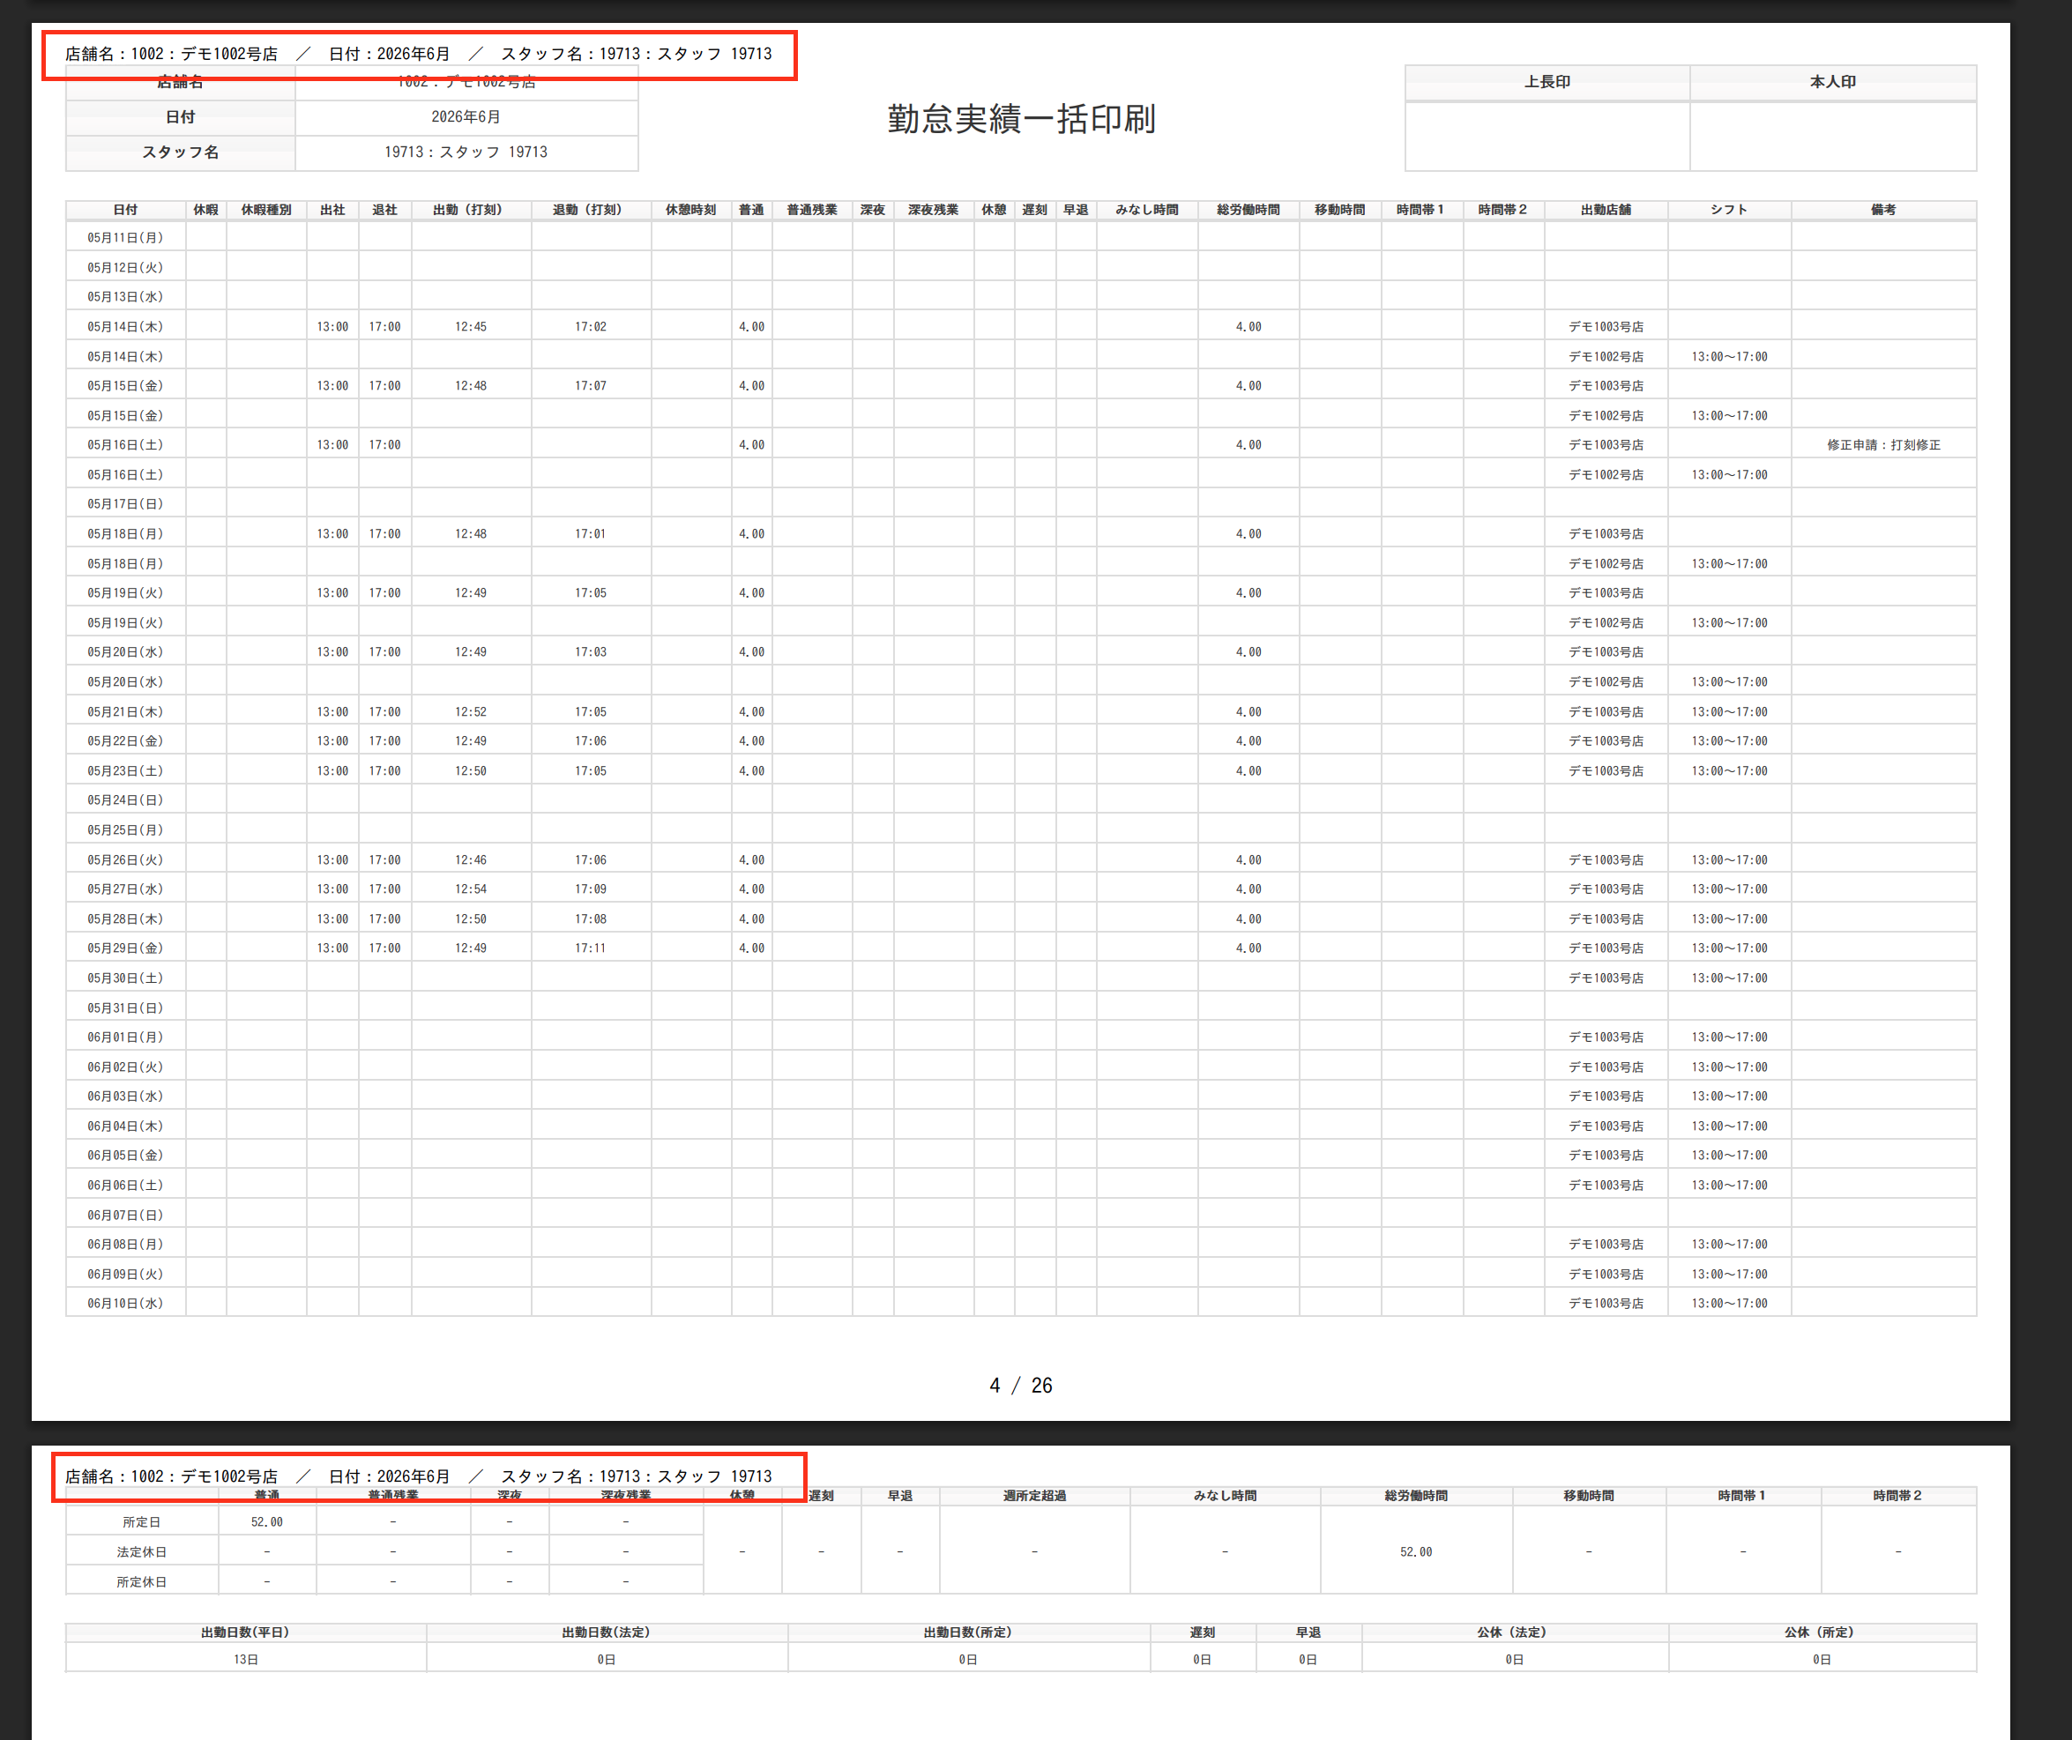2072x1740 pixels.
Task: Click the 4 / 26 page number
Action: [x=1021, y=1385]
